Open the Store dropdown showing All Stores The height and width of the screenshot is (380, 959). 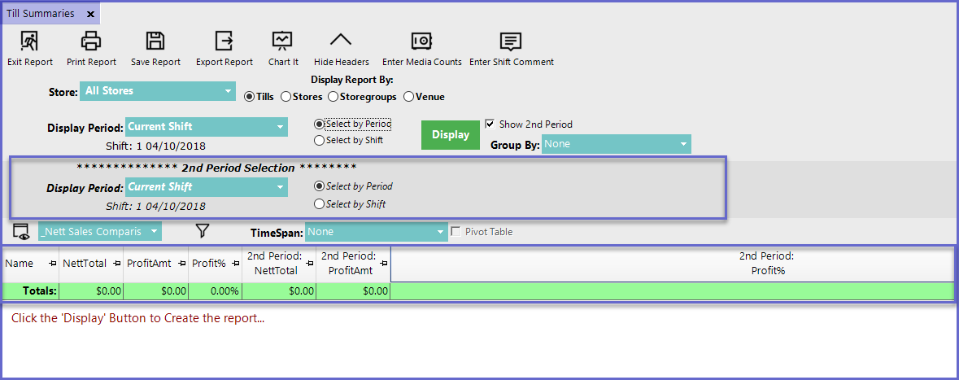pos(157,91)
